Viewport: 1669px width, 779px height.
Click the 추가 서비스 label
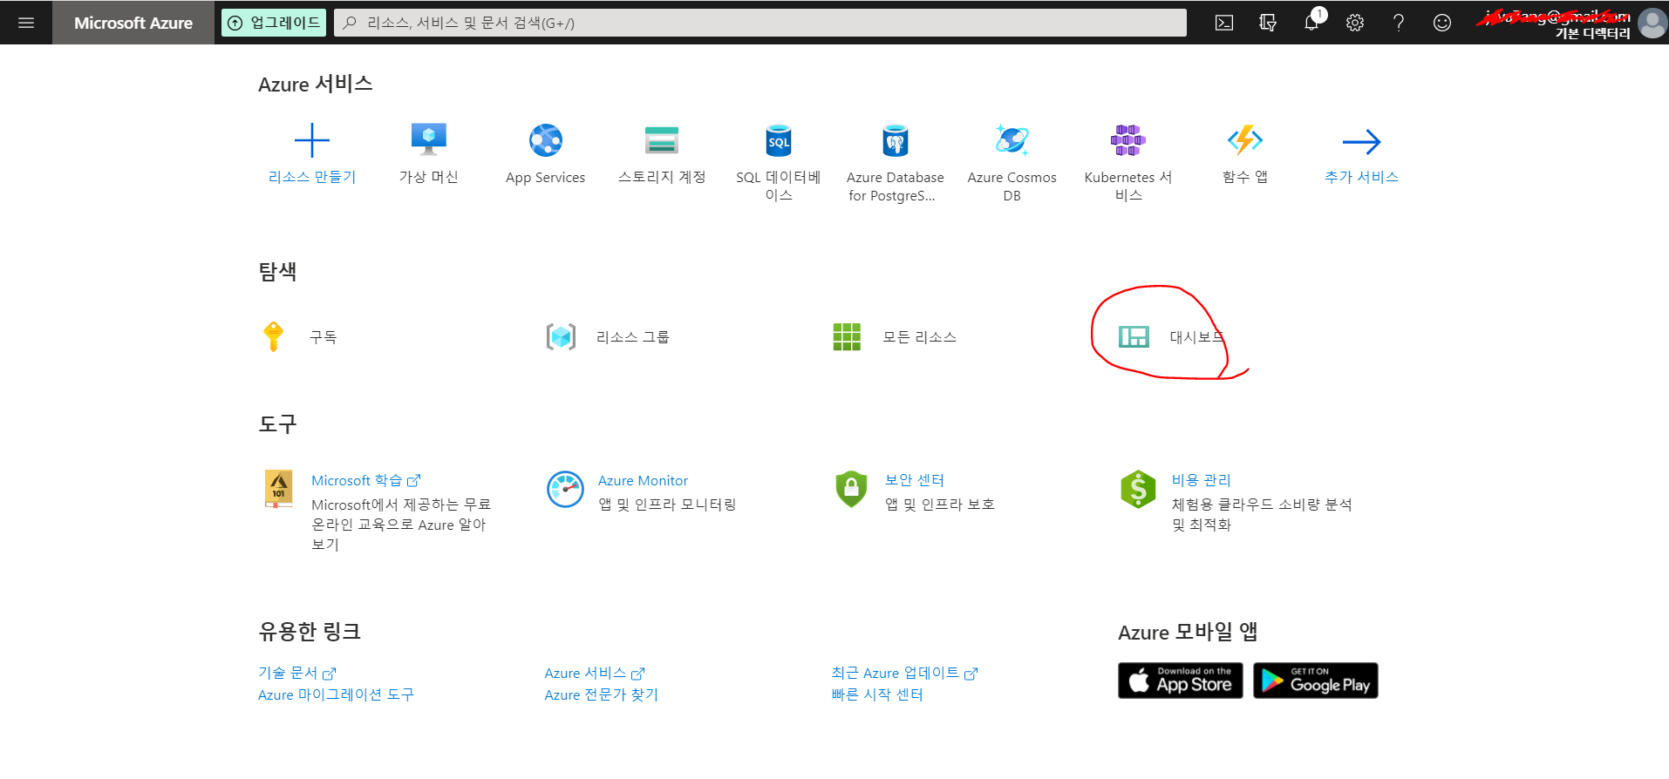(x=1362, y=177)
